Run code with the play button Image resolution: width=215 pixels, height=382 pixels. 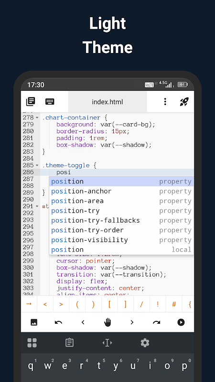coord(181,322)
